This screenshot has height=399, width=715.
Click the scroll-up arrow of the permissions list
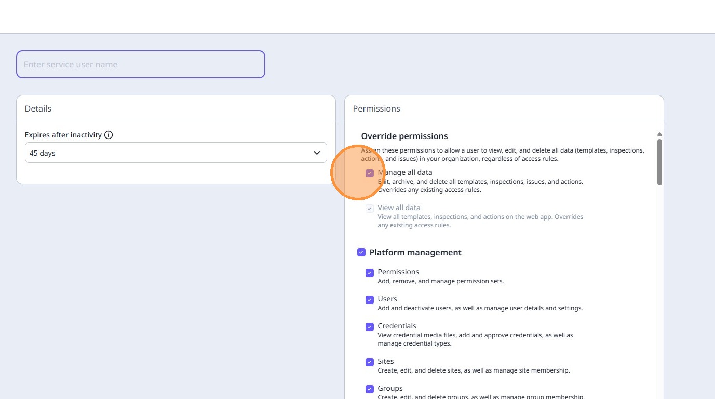659,134
